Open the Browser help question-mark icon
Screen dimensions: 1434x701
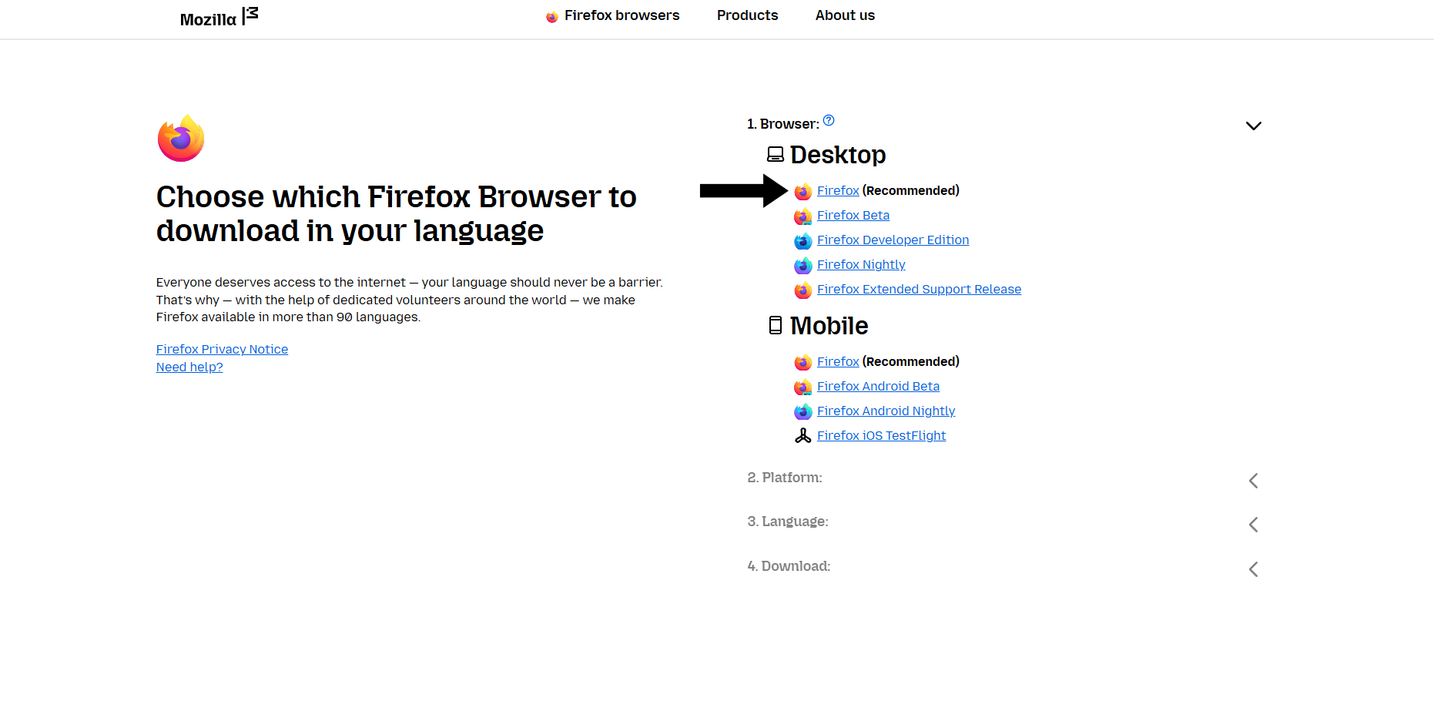pyautogui.click(x=829, y=120)
